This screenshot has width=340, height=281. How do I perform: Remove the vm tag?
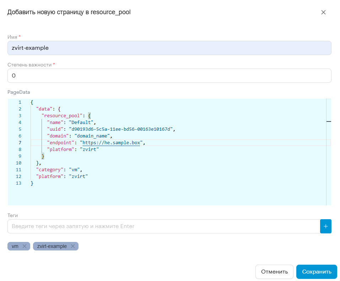click(25, 246)
